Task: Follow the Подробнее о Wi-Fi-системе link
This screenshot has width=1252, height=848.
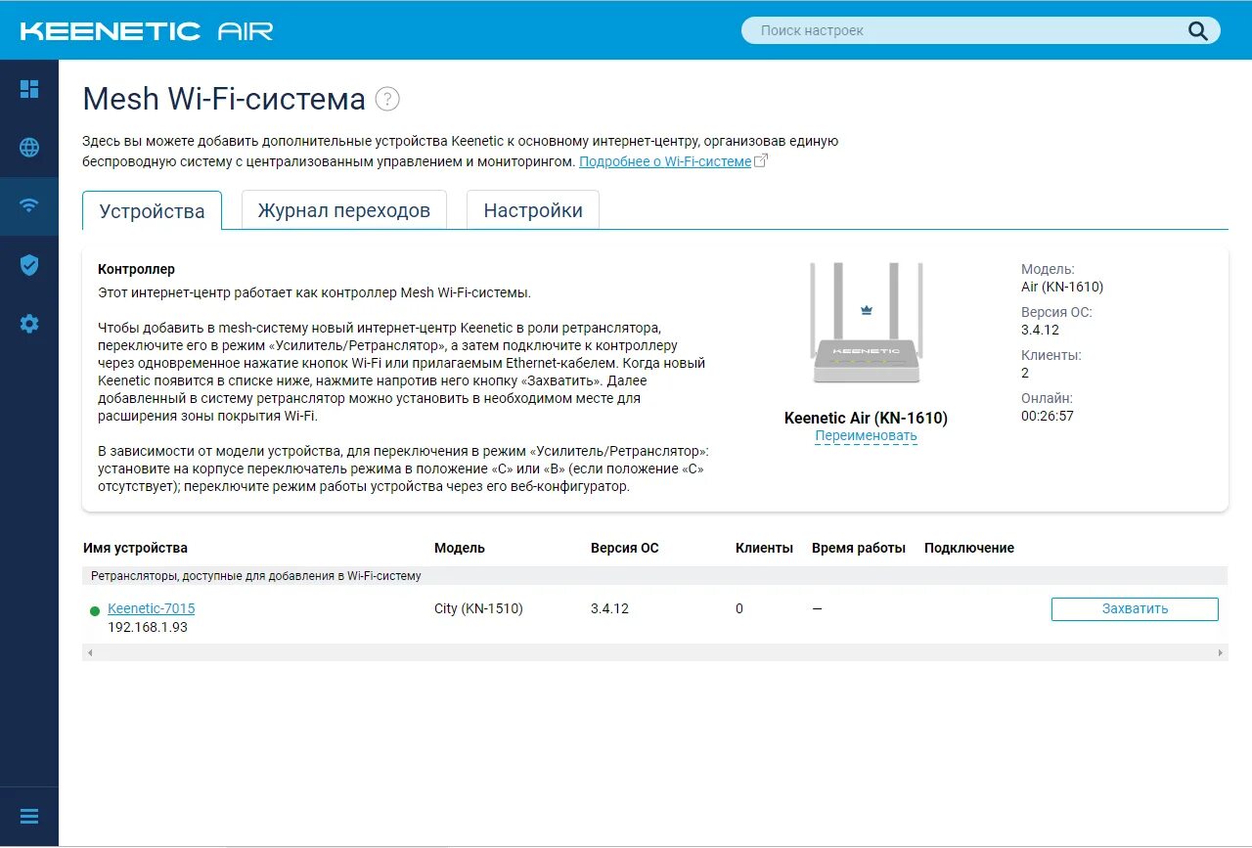Action: 665,161
